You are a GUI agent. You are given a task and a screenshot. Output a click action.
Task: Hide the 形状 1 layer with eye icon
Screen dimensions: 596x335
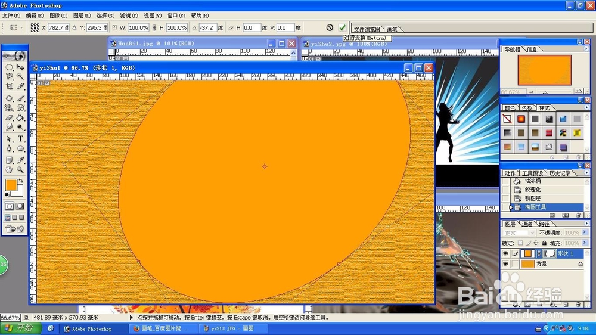pyautogui.click(x=505, y=253)
